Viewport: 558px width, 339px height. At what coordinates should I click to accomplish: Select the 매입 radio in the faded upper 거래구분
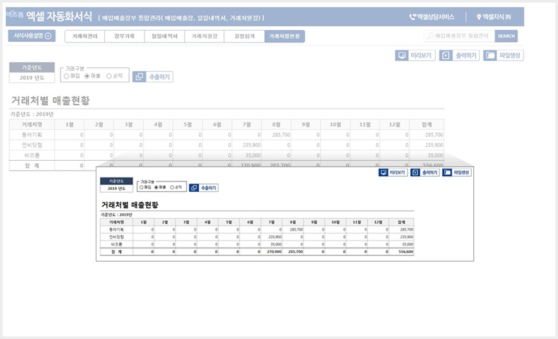pyautogui.click(x=66, y=76)
